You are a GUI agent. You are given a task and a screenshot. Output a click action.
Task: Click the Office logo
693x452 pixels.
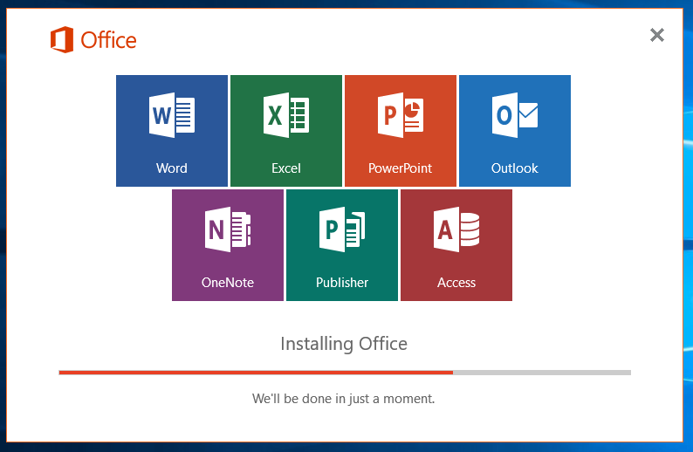(x=93, y=40)
